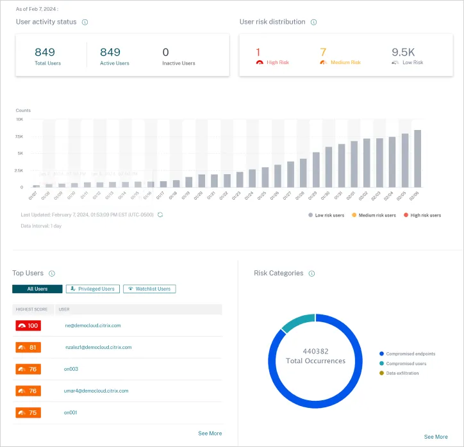Switch to Privileged Users tab

pos(92,289)
